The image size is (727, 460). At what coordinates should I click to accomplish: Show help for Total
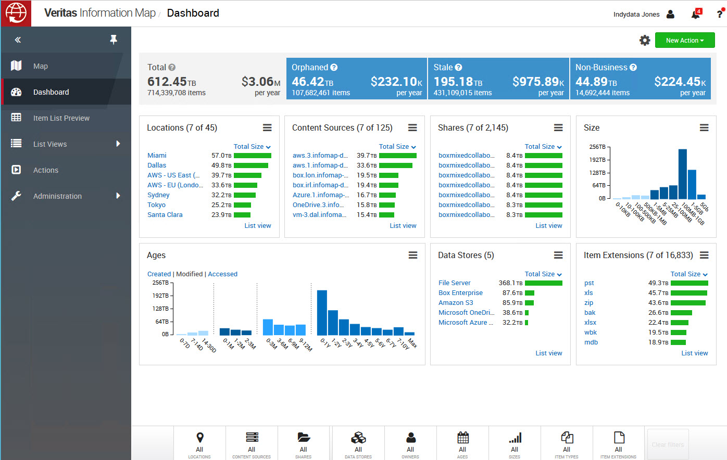pyautogui.click(x=172, y=67)
